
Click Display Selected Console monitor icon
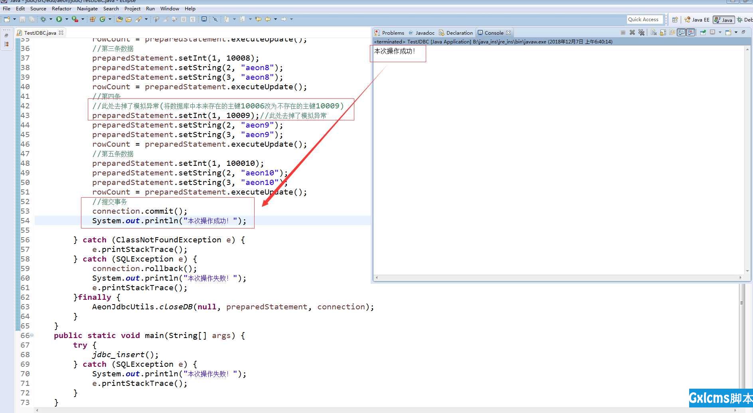712,32
